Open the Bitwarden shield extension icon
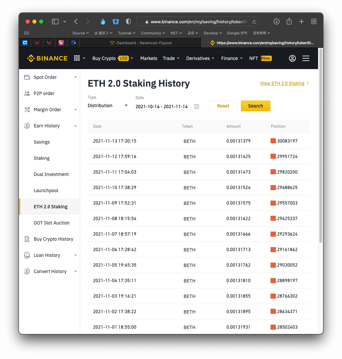This screenshot has height=359, width=342. point(116,22)
